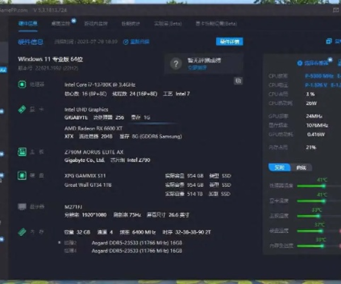
Task: Switch to the real-time temperature toggle
Action: pyautogui.click(x=280, y=167)
